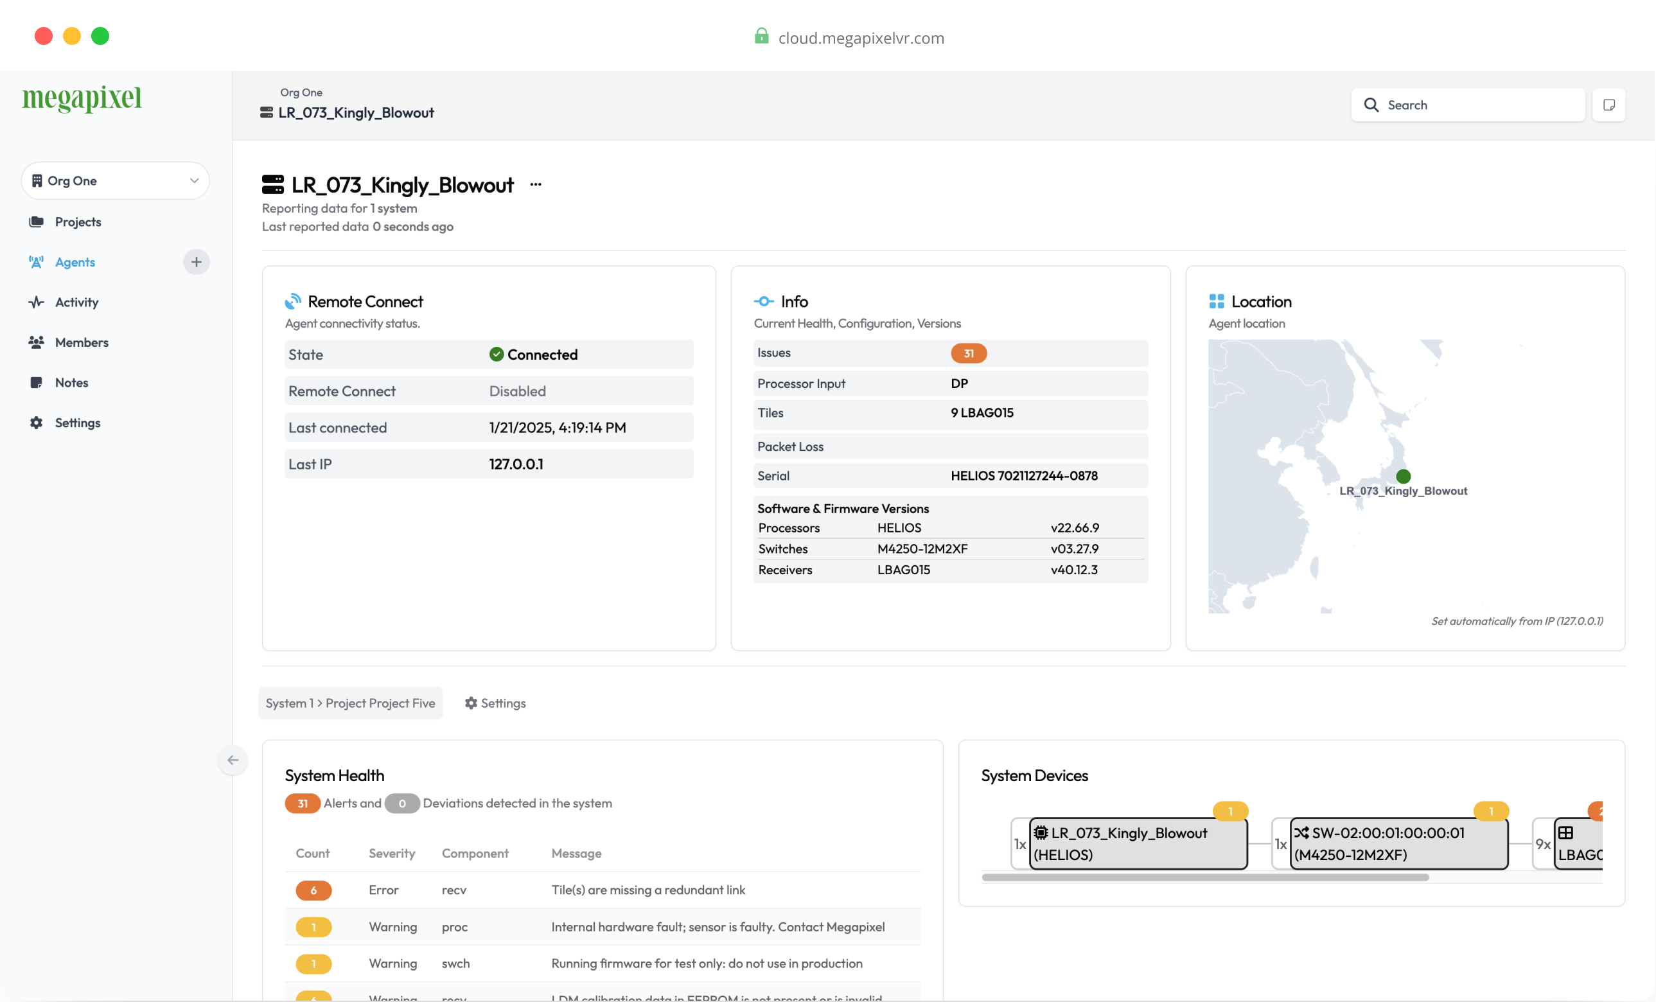The height and width of the screenshot is (1002, 1656).
Task: Click the shuffle switch icon in SW node
Action: click(1302, 833)
